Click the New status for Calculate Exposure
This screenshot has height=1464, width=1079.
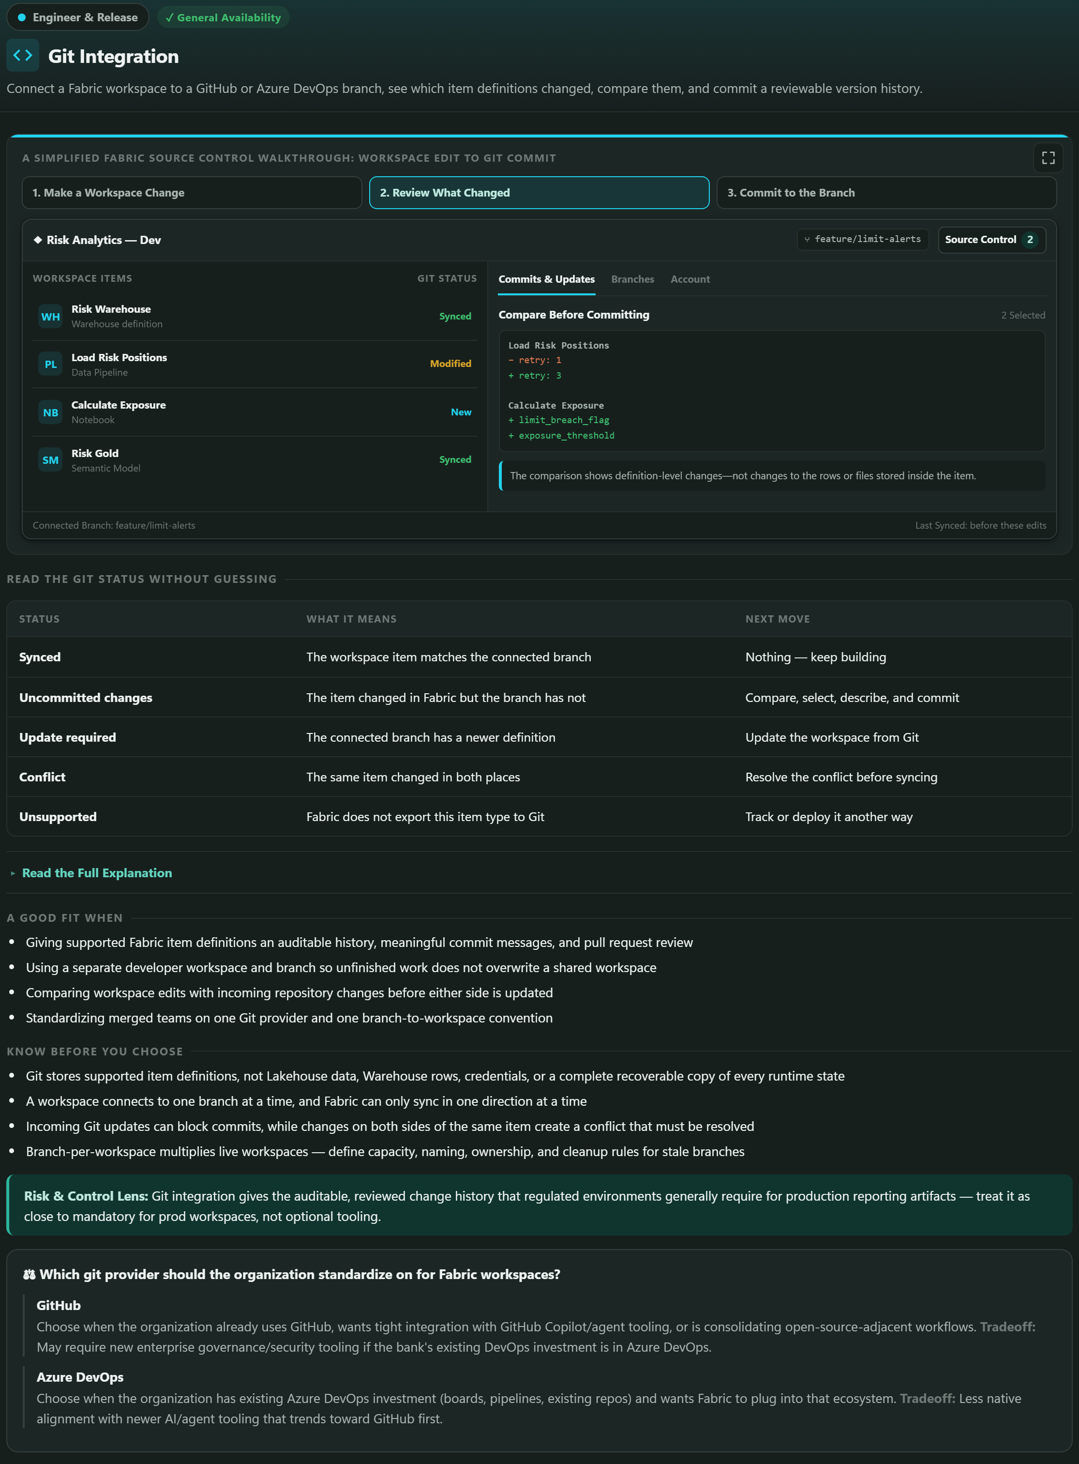[461, 412]
